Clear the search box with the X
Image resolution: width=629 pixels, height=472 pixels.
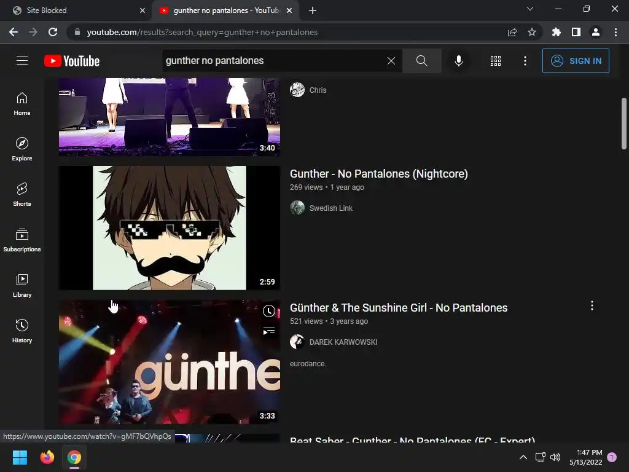[x=391, y=61]
